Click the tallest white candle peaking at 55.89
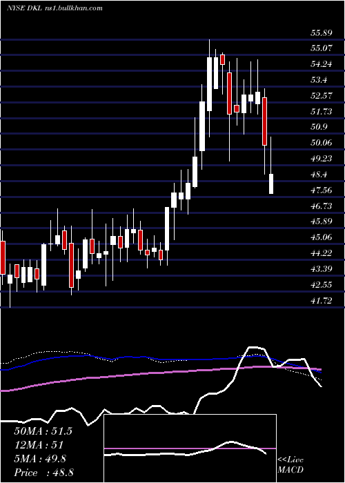The image size is (345, 483). click(210, 83)
